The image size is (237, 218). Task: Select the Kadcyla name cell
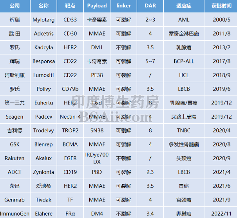point(43,47)
